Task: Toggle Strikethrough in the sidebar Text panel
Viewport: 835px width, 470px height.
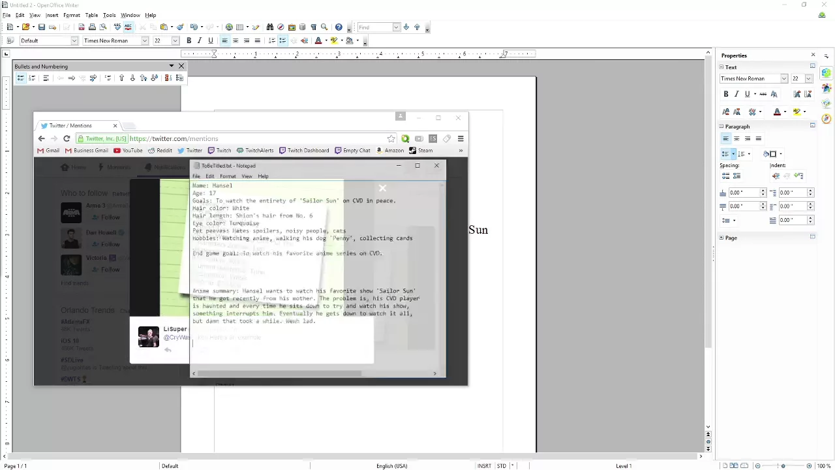Action: (763, 94)
